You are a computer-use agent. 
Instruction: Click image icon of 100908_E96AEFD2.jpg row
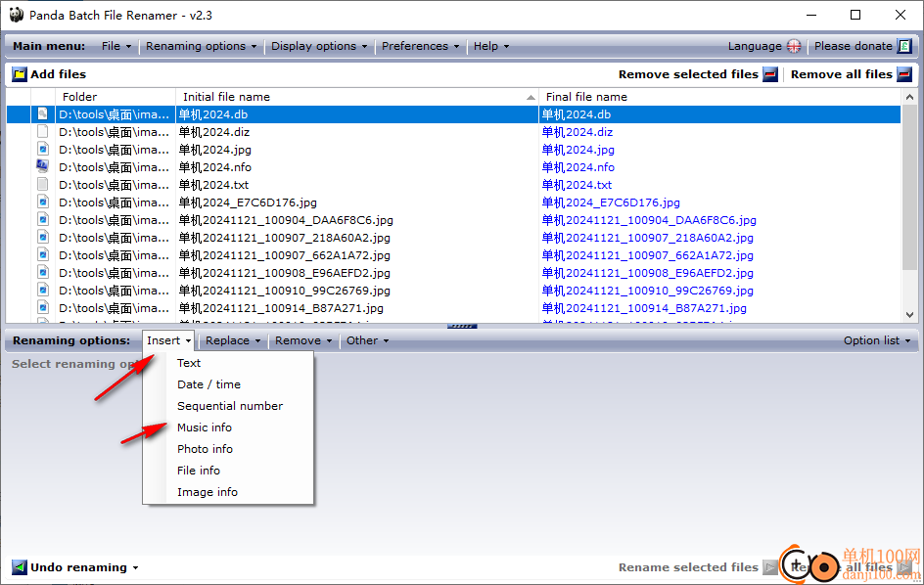tap(42, 273)
